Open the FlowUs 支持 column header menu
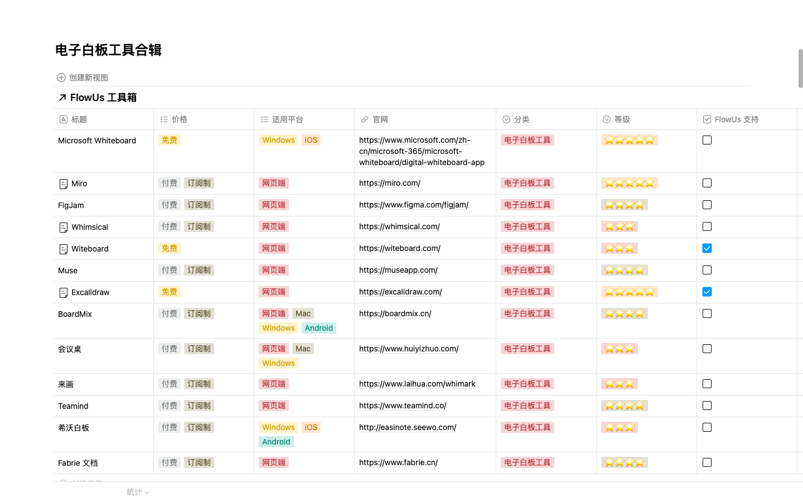The width and height of the screenshot is (803, 502). [x=747, y=119]
